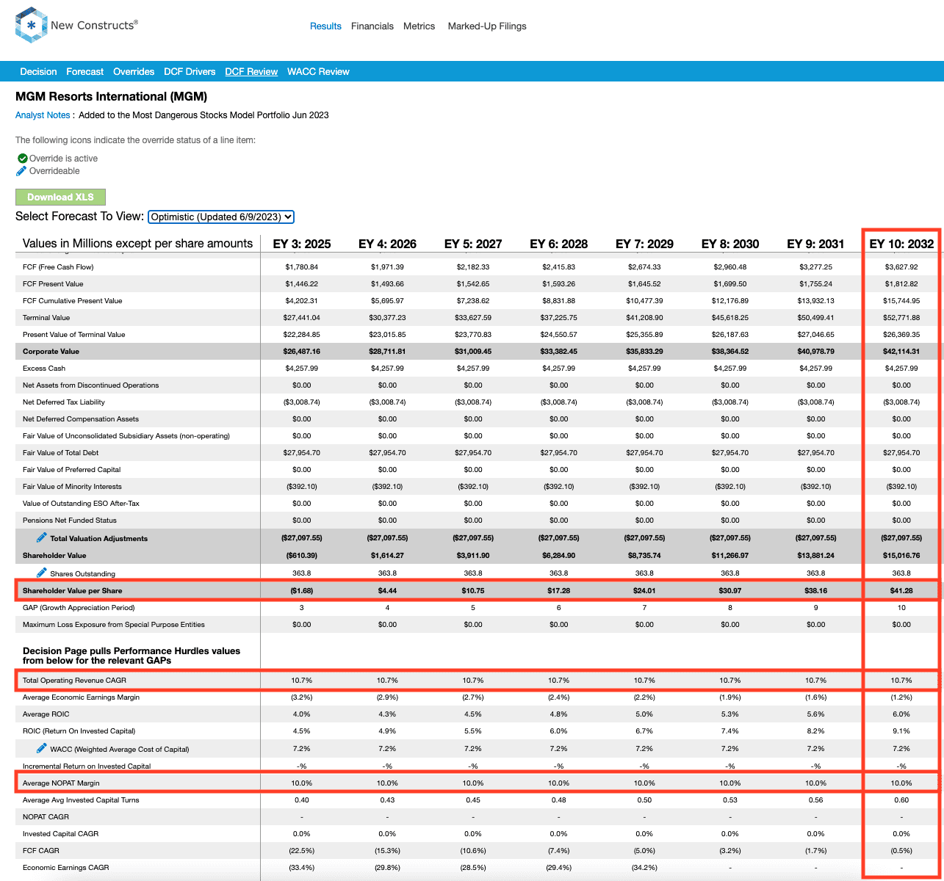Select the EY 3: 2025 column header
The width and height of the screenshot is (944, 881).
[302, 244]
